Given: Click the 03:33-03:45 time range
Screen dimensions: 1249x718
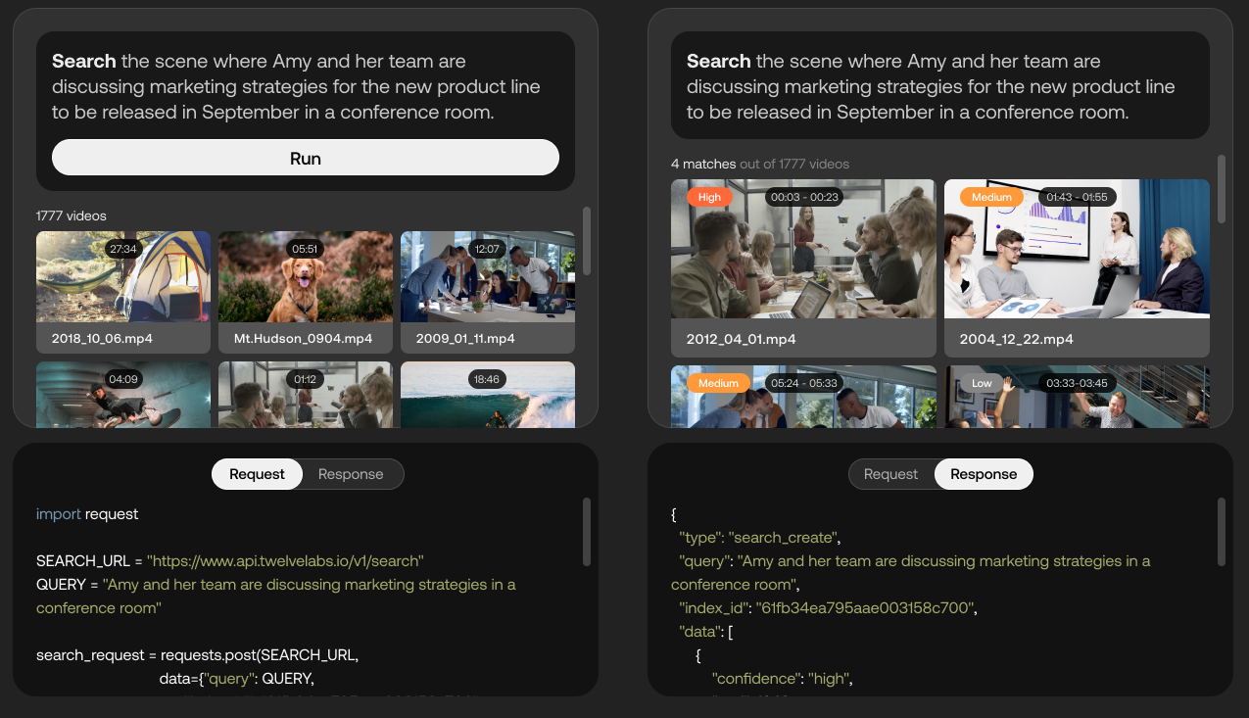Looking at the screenshot, I should (x=1078, y=383).
